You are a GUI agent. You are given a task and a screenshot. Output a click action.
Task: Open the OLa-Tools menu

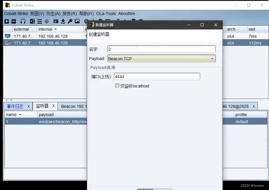(106, 14)
